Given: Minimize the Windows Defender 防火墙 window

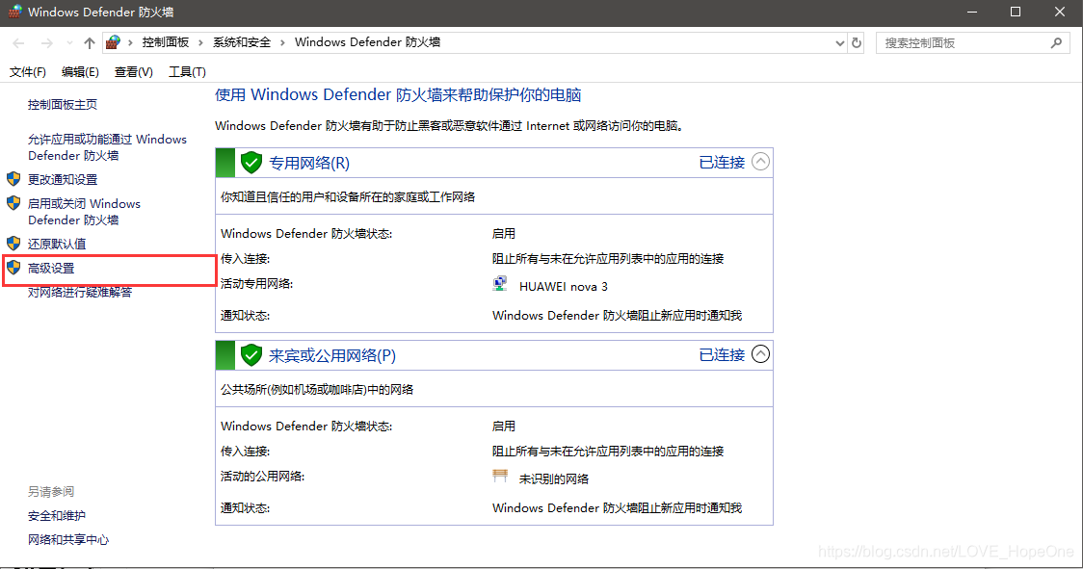Looking at the screenshot, I should [972, 12].
